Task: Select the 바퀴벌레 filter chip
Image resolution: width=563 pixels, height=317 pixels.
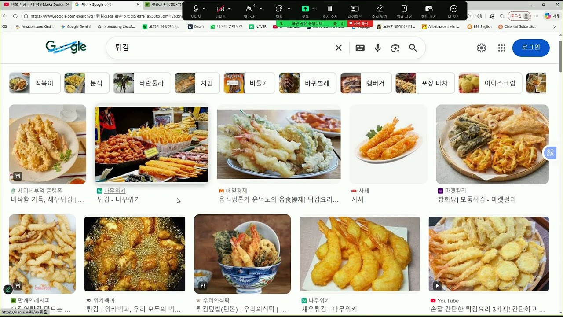Action: coord(308,83)
